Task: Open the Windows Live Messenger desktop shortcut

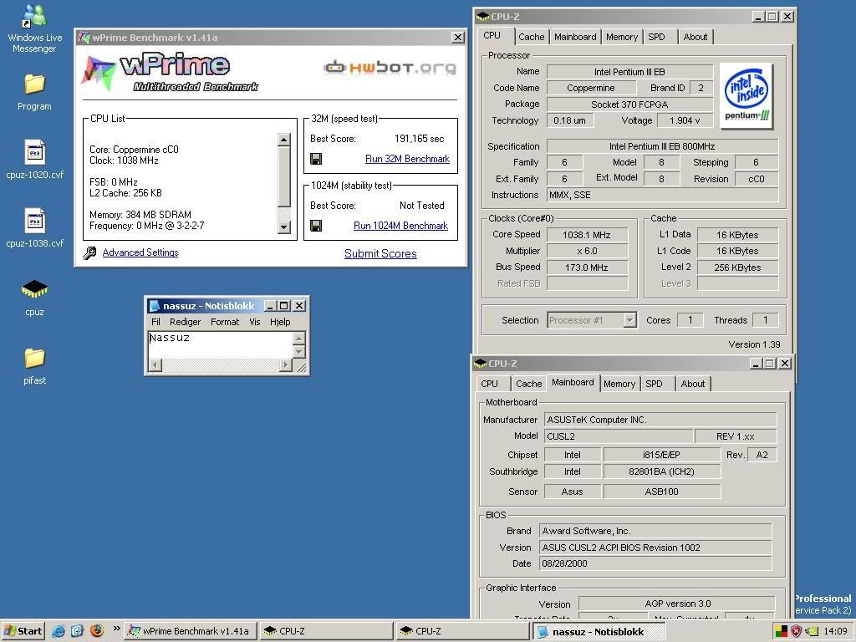Action: 34,28
